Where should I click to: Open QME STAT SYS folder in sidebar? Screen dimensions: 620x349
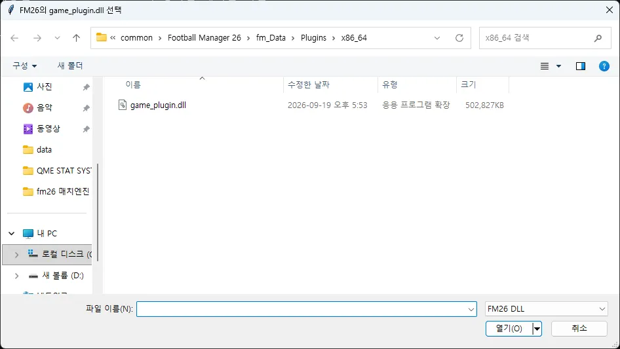(x=64, y=171)
